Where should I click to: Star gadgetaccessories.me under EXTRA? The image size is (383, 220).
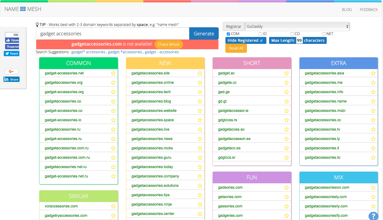coord(373,82)
